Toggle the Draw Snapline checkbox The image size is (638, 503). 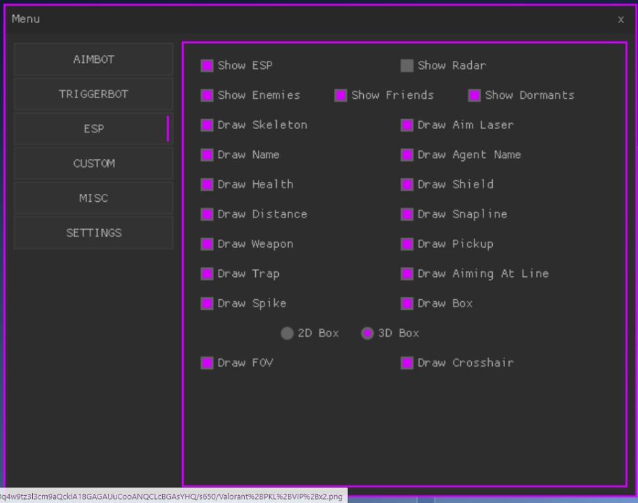pyautogui.click(x=407, y=214)
